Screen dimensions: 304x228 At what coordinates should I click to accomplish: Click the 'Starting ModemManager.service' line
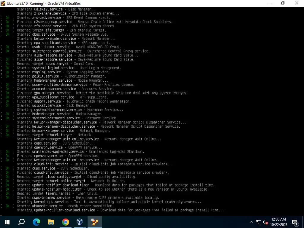62,80
